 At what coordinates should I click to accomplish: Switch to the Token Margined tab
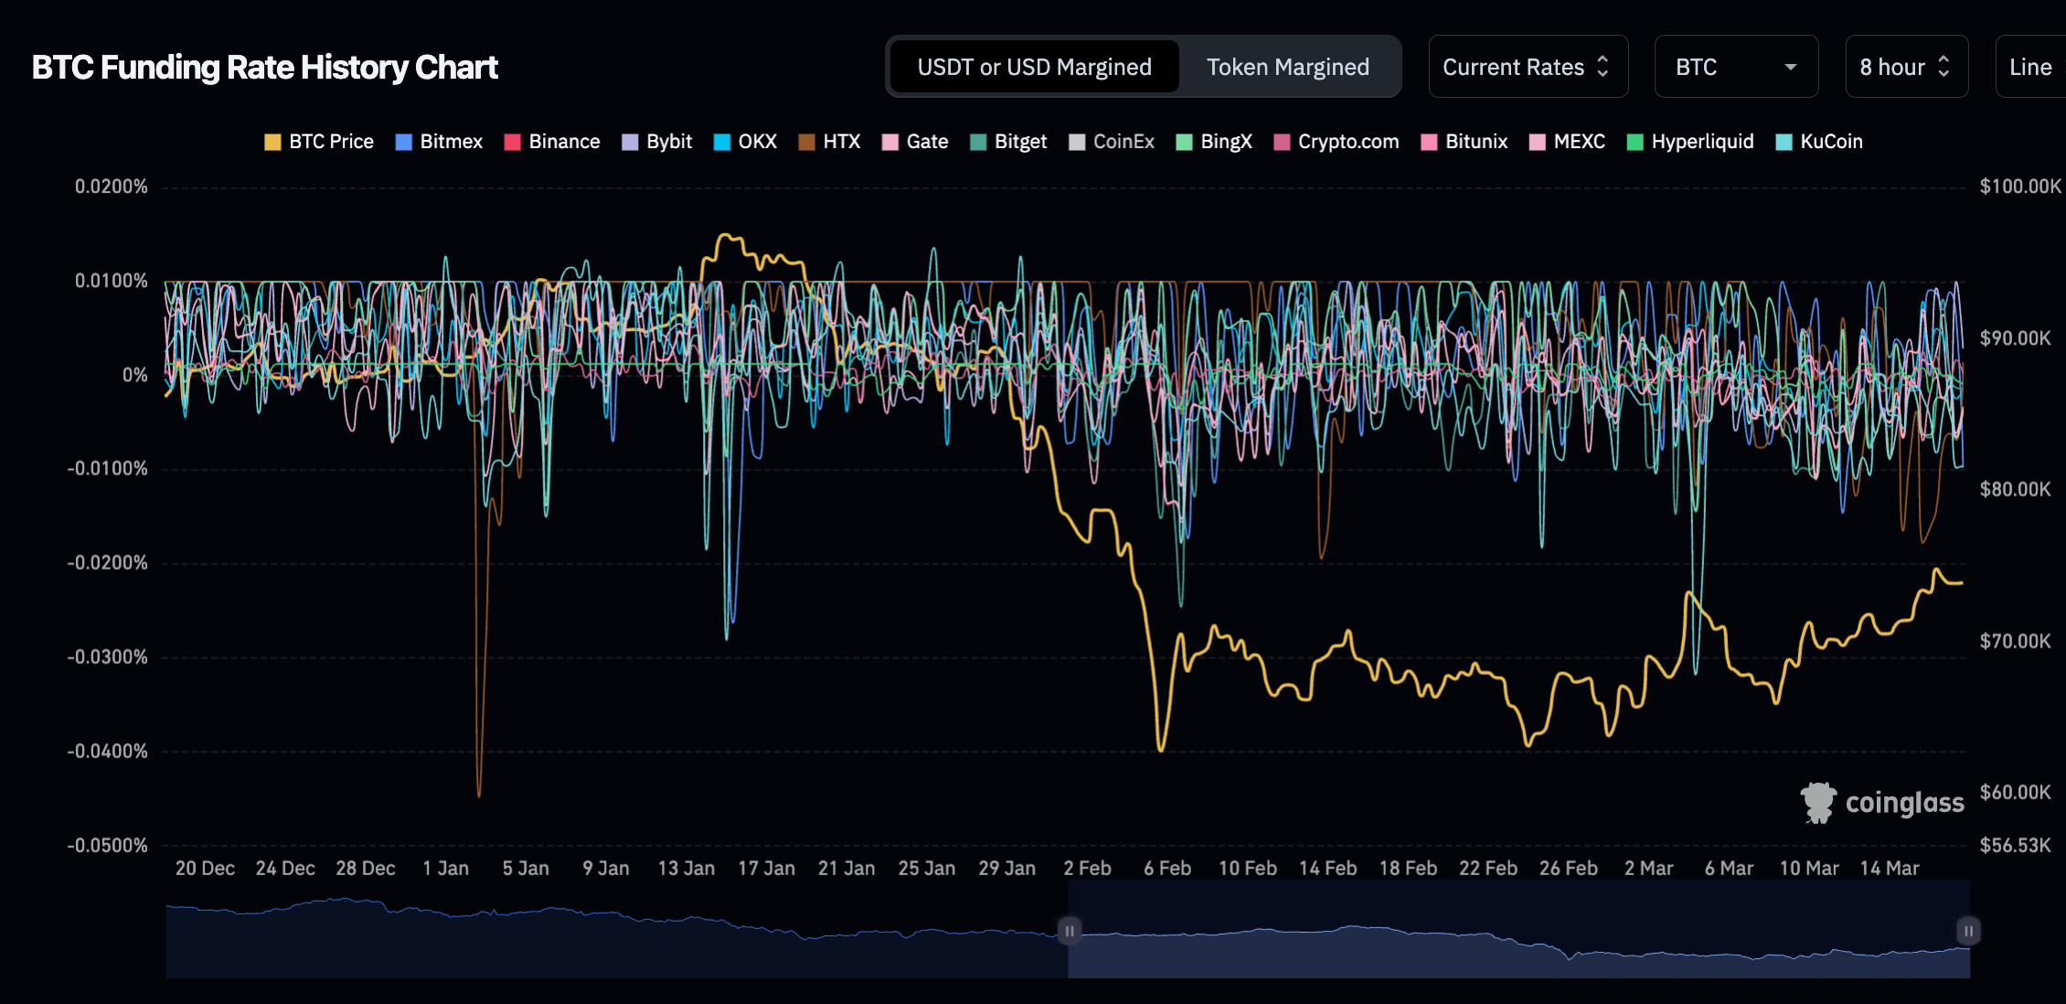(1287, 67)
